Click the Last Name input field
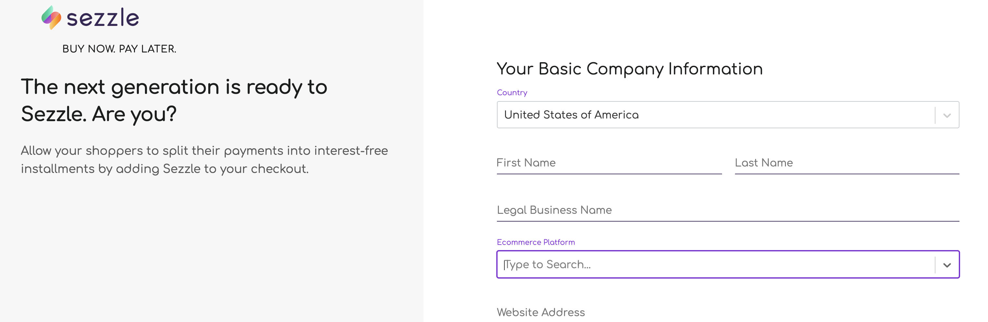The width and height of the screenshot is (988, 322). coord(847,163)
